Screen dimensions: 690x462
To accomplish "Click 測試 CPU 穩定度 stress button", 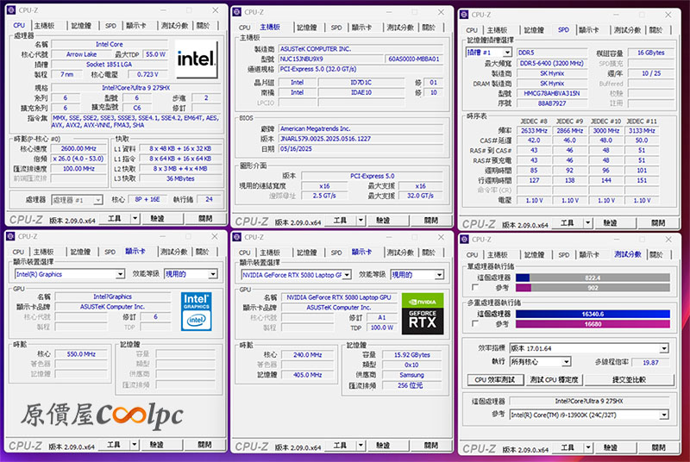I will click(554, 379).
